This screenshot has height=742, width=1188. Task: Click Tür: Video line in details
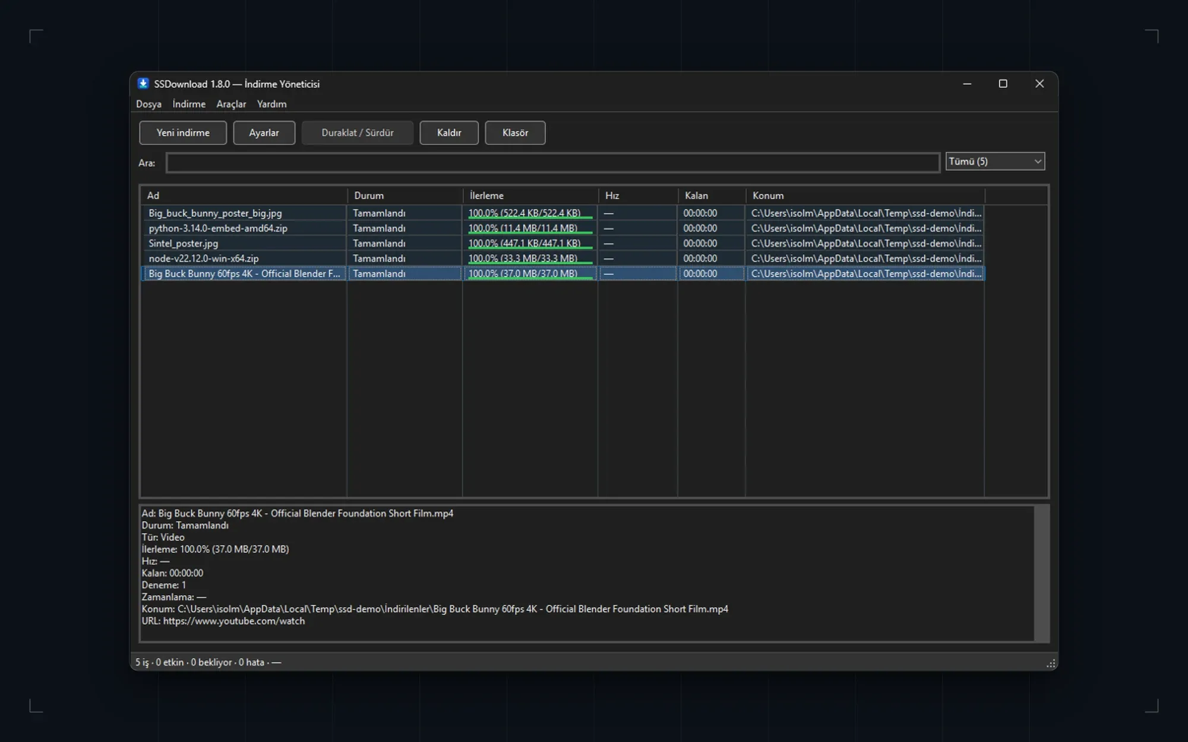pos(163,537)
